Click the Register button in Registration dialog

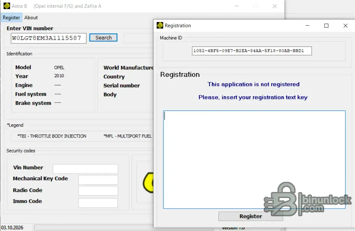(x=251, y=216)
